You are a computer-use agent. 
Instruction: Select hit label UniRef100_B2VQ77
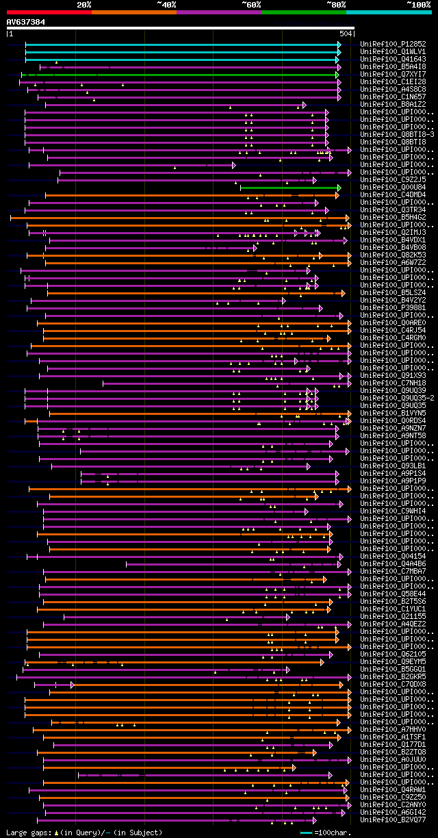tap(394, 820)
